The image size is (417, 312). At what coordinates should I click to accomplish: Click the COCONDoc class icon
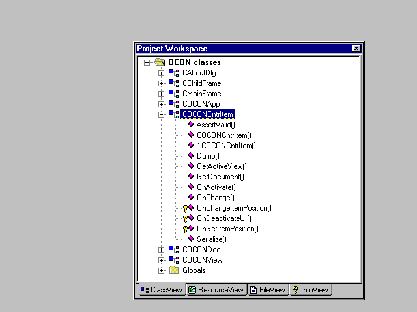[x=173, y=250]
